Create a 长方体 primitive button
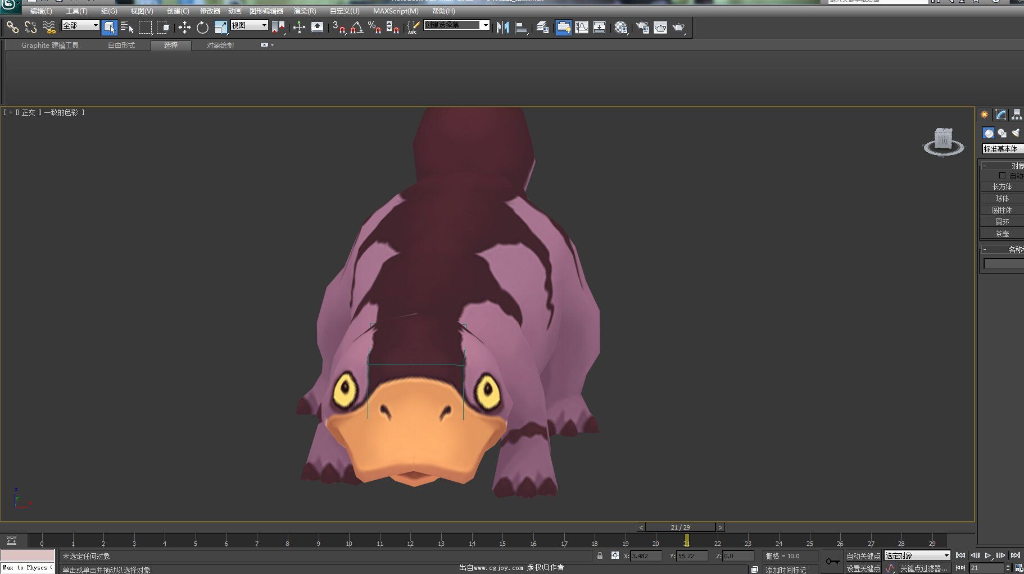1024x574 pixels. 1002,186
